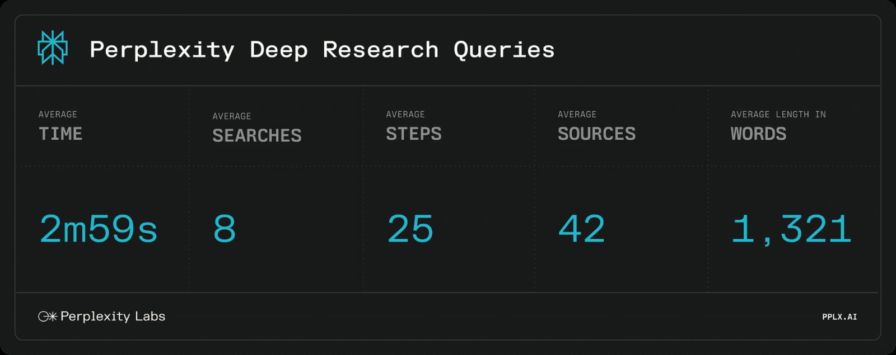The image size is (896, 355).
Task: Click the 'Perplexity Labs' footer text
Action: coord(113,316)
